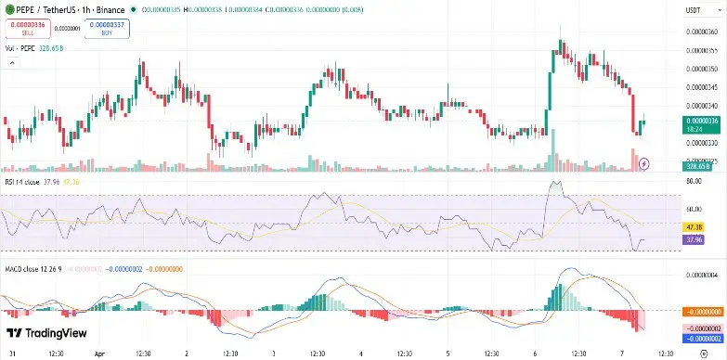The width and height of the screenshot is (727, 360).
Task: Click the green 328.65 B volume axis label
Action: (x=697, y=166)
